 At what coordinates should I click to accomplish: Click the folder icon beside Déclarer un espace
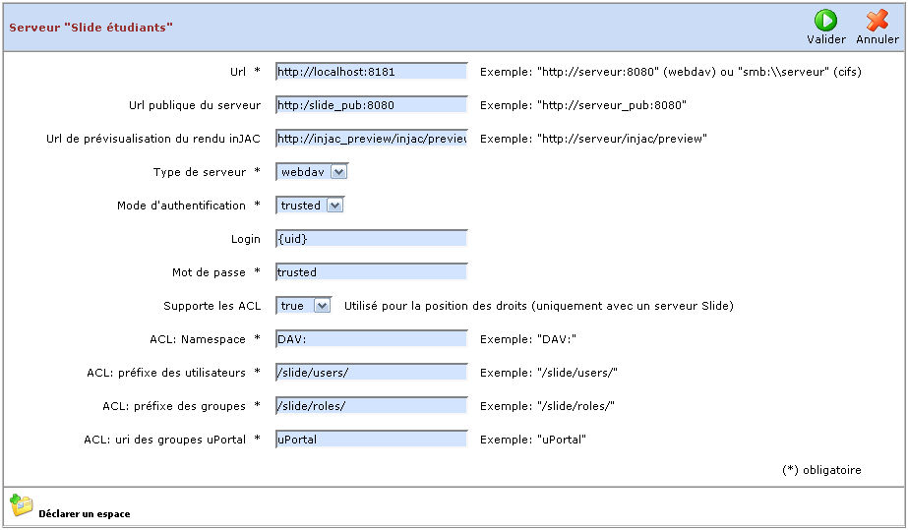click(x=21, y=505)
